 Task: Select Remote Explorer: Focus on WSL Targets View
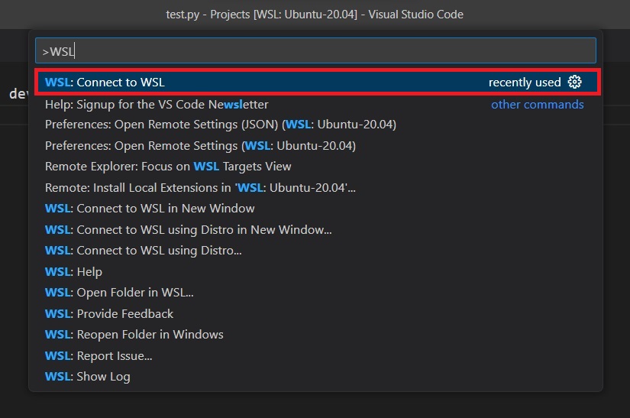point(315,167)
